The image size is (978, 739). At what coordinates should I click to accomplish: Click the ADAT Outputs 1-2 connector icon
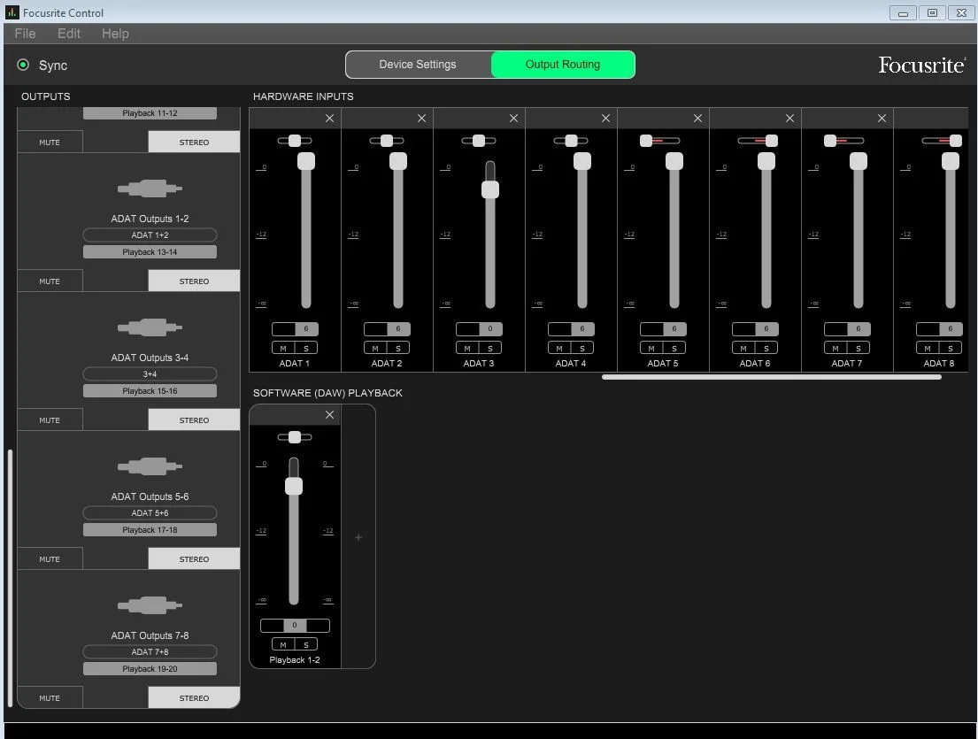tap(150, 189)
